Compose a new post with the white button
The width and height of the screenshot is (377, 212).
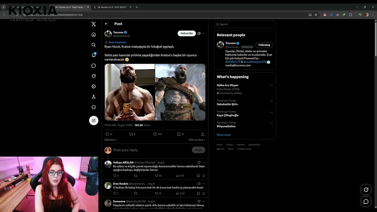(x=94, y=120)
